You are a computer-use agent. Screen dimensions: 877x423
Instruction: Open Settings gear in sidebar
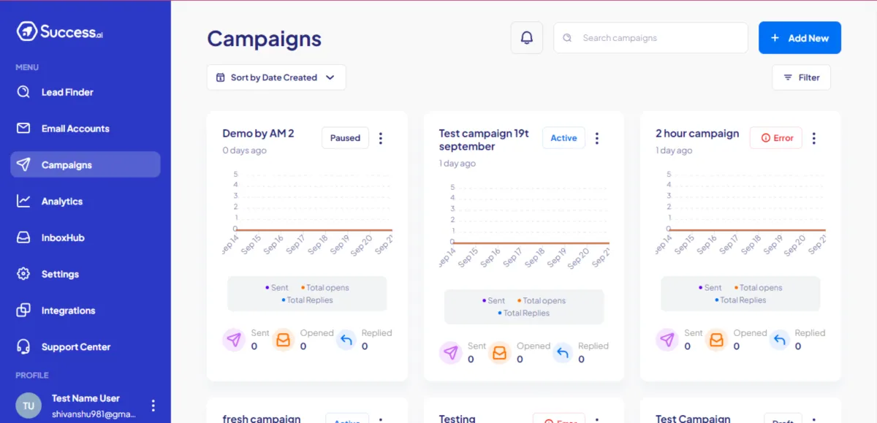point(23,274)
